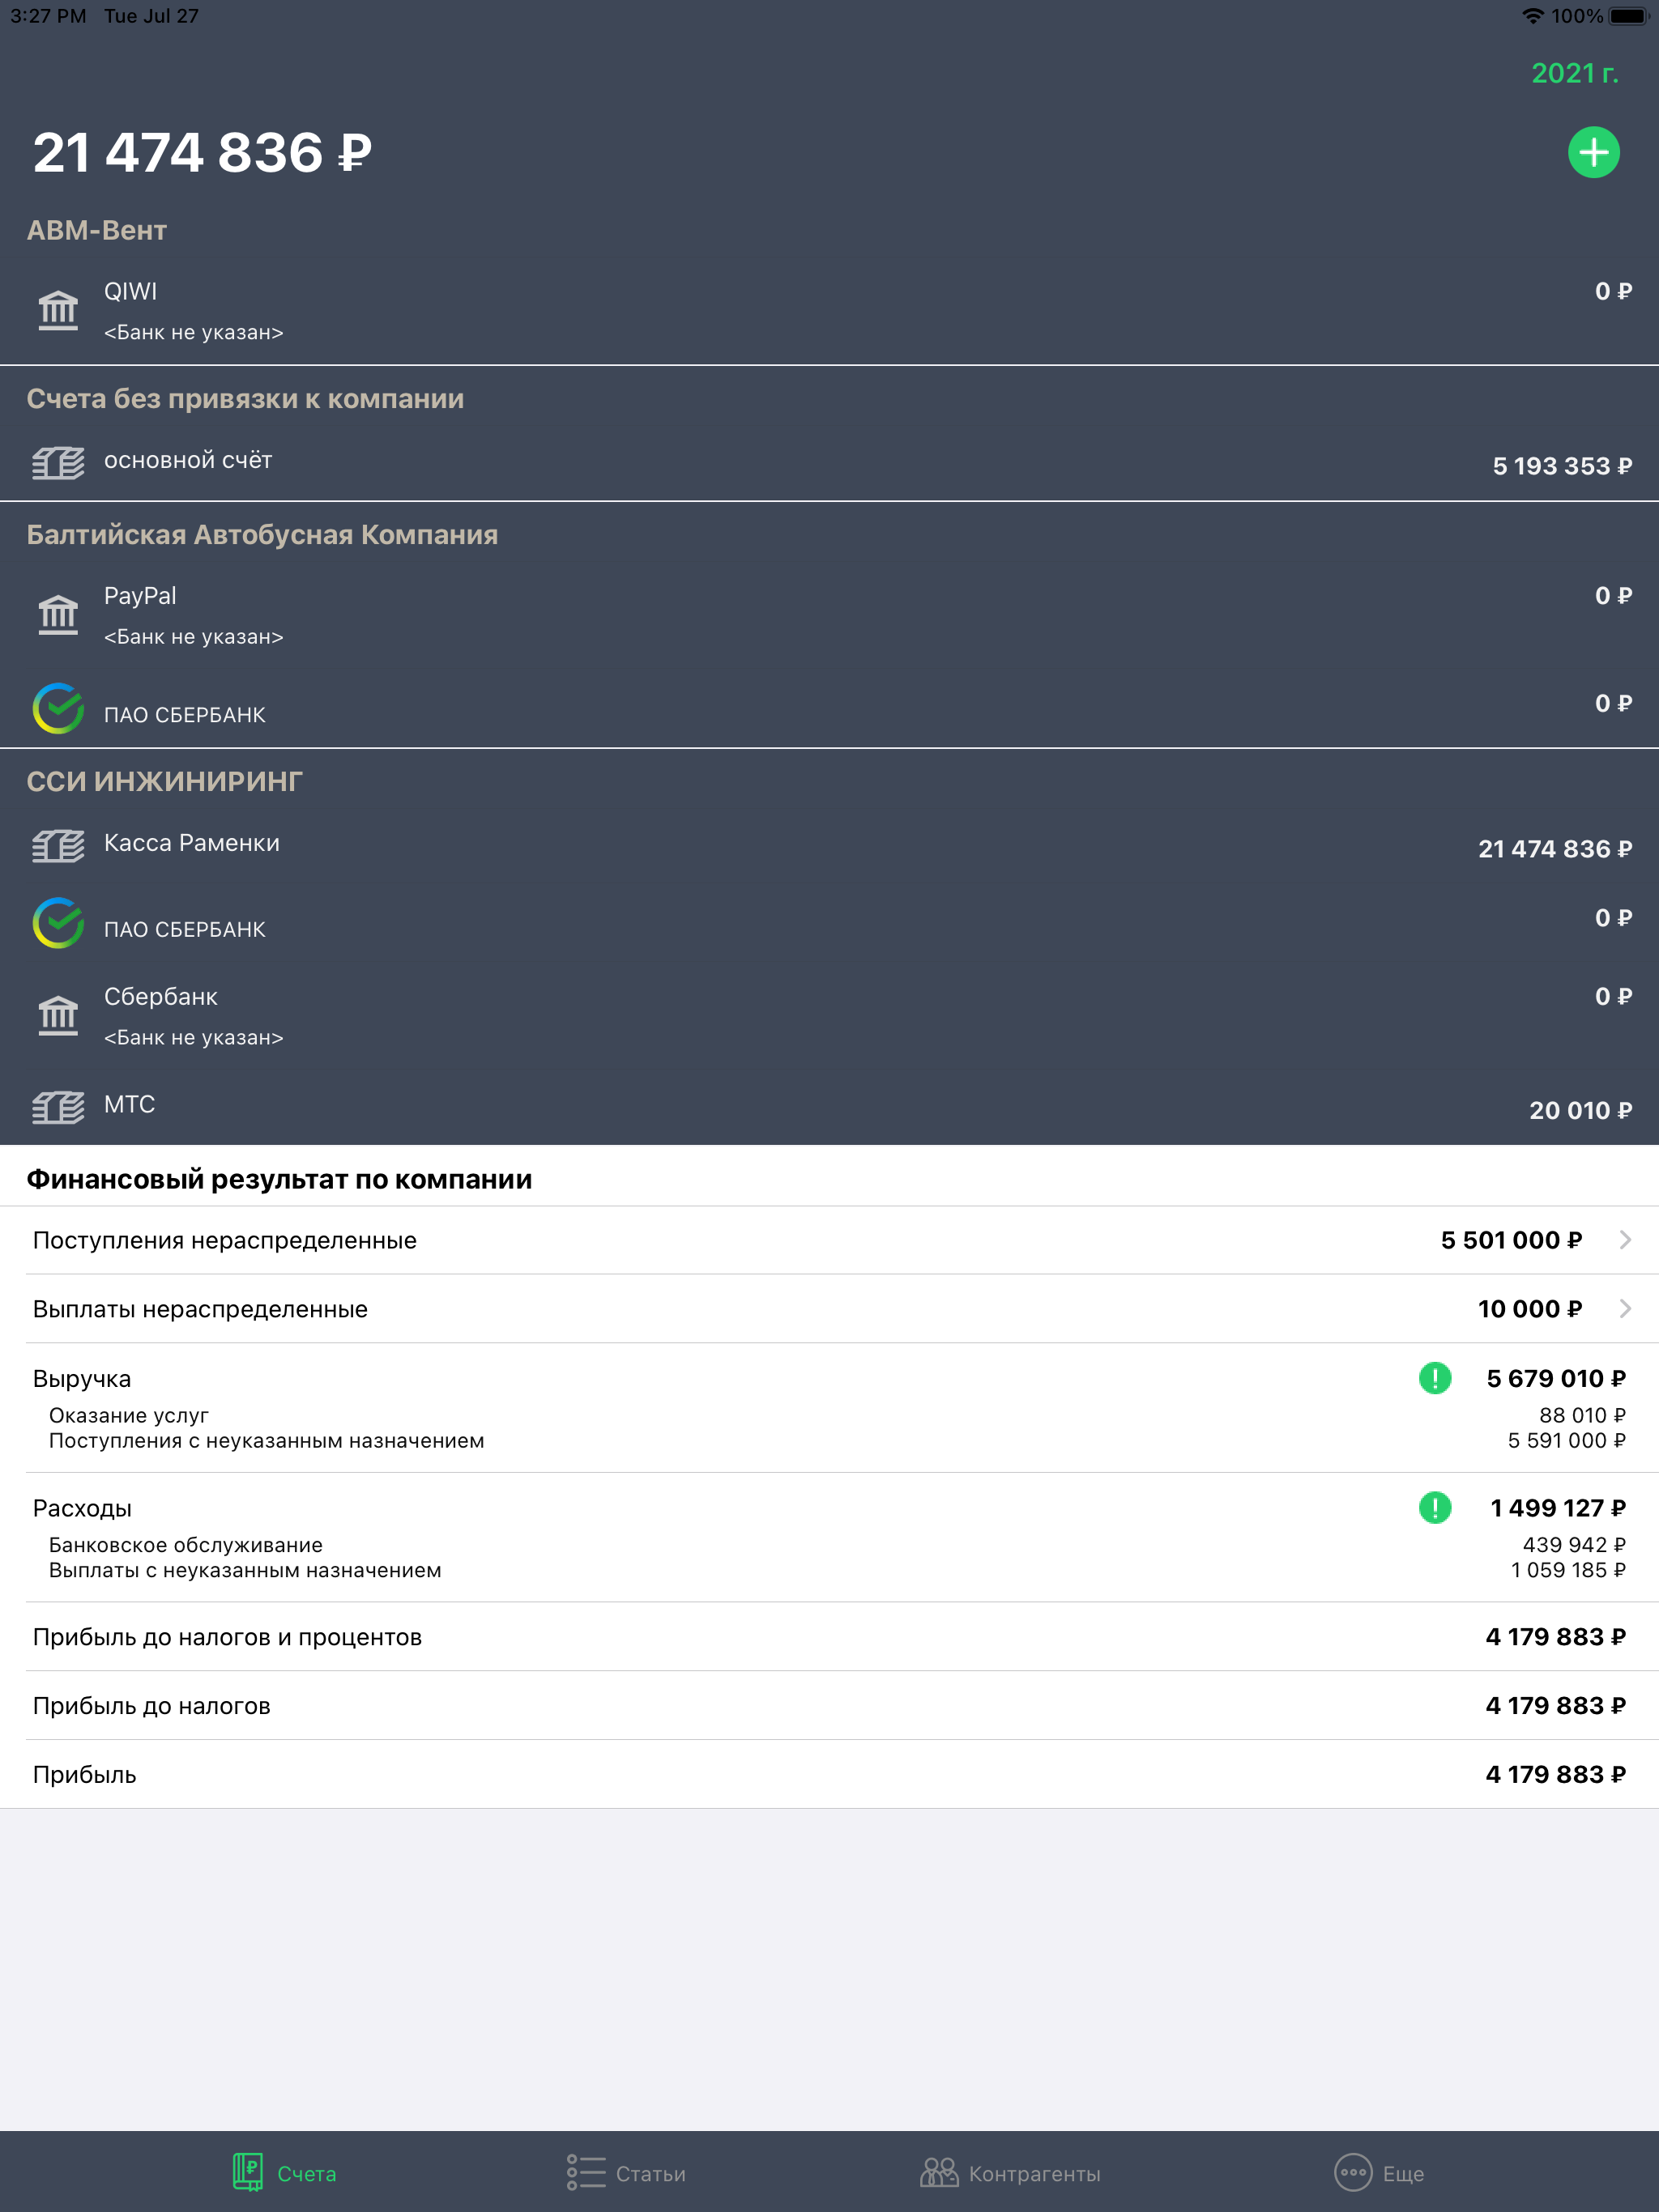Open Выплаты нераспределенные row
The image size is (1659, 2212).
[829, 1309]
